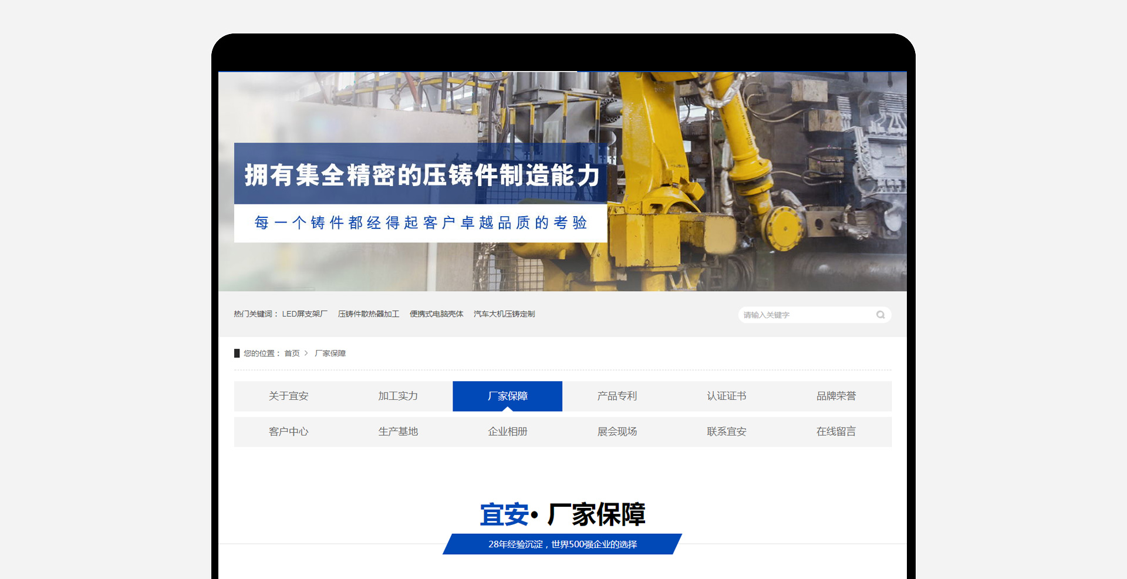Open the 在线留言 message tab

tap(836, 432)
